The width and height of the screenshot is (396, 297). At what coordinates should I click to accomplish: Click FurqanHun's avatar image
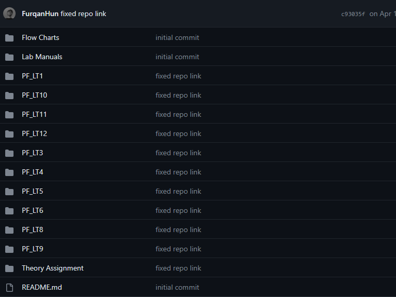[x=9, y=14]
